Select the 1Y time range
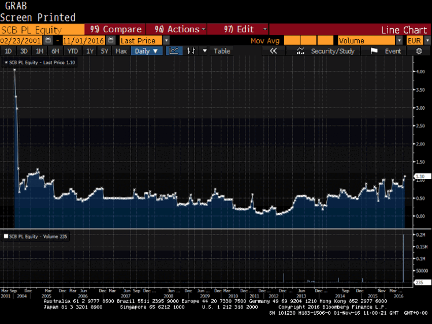The height and width of the screenshot is (324, 432). click(90, 51)
